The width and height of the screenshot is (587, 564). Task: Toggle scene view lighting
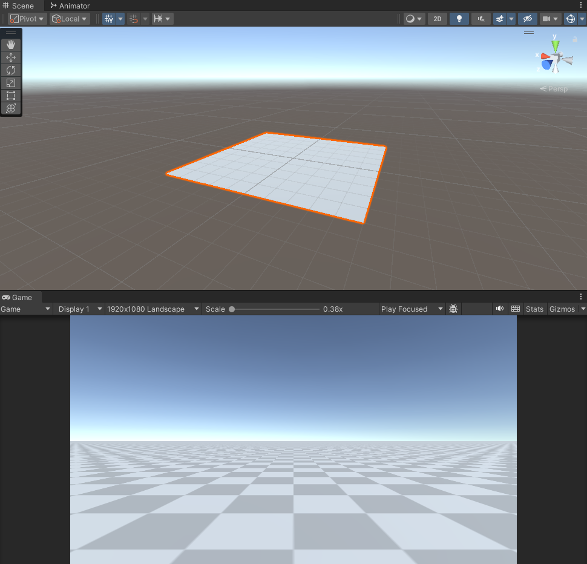click(x=459, y=19)
